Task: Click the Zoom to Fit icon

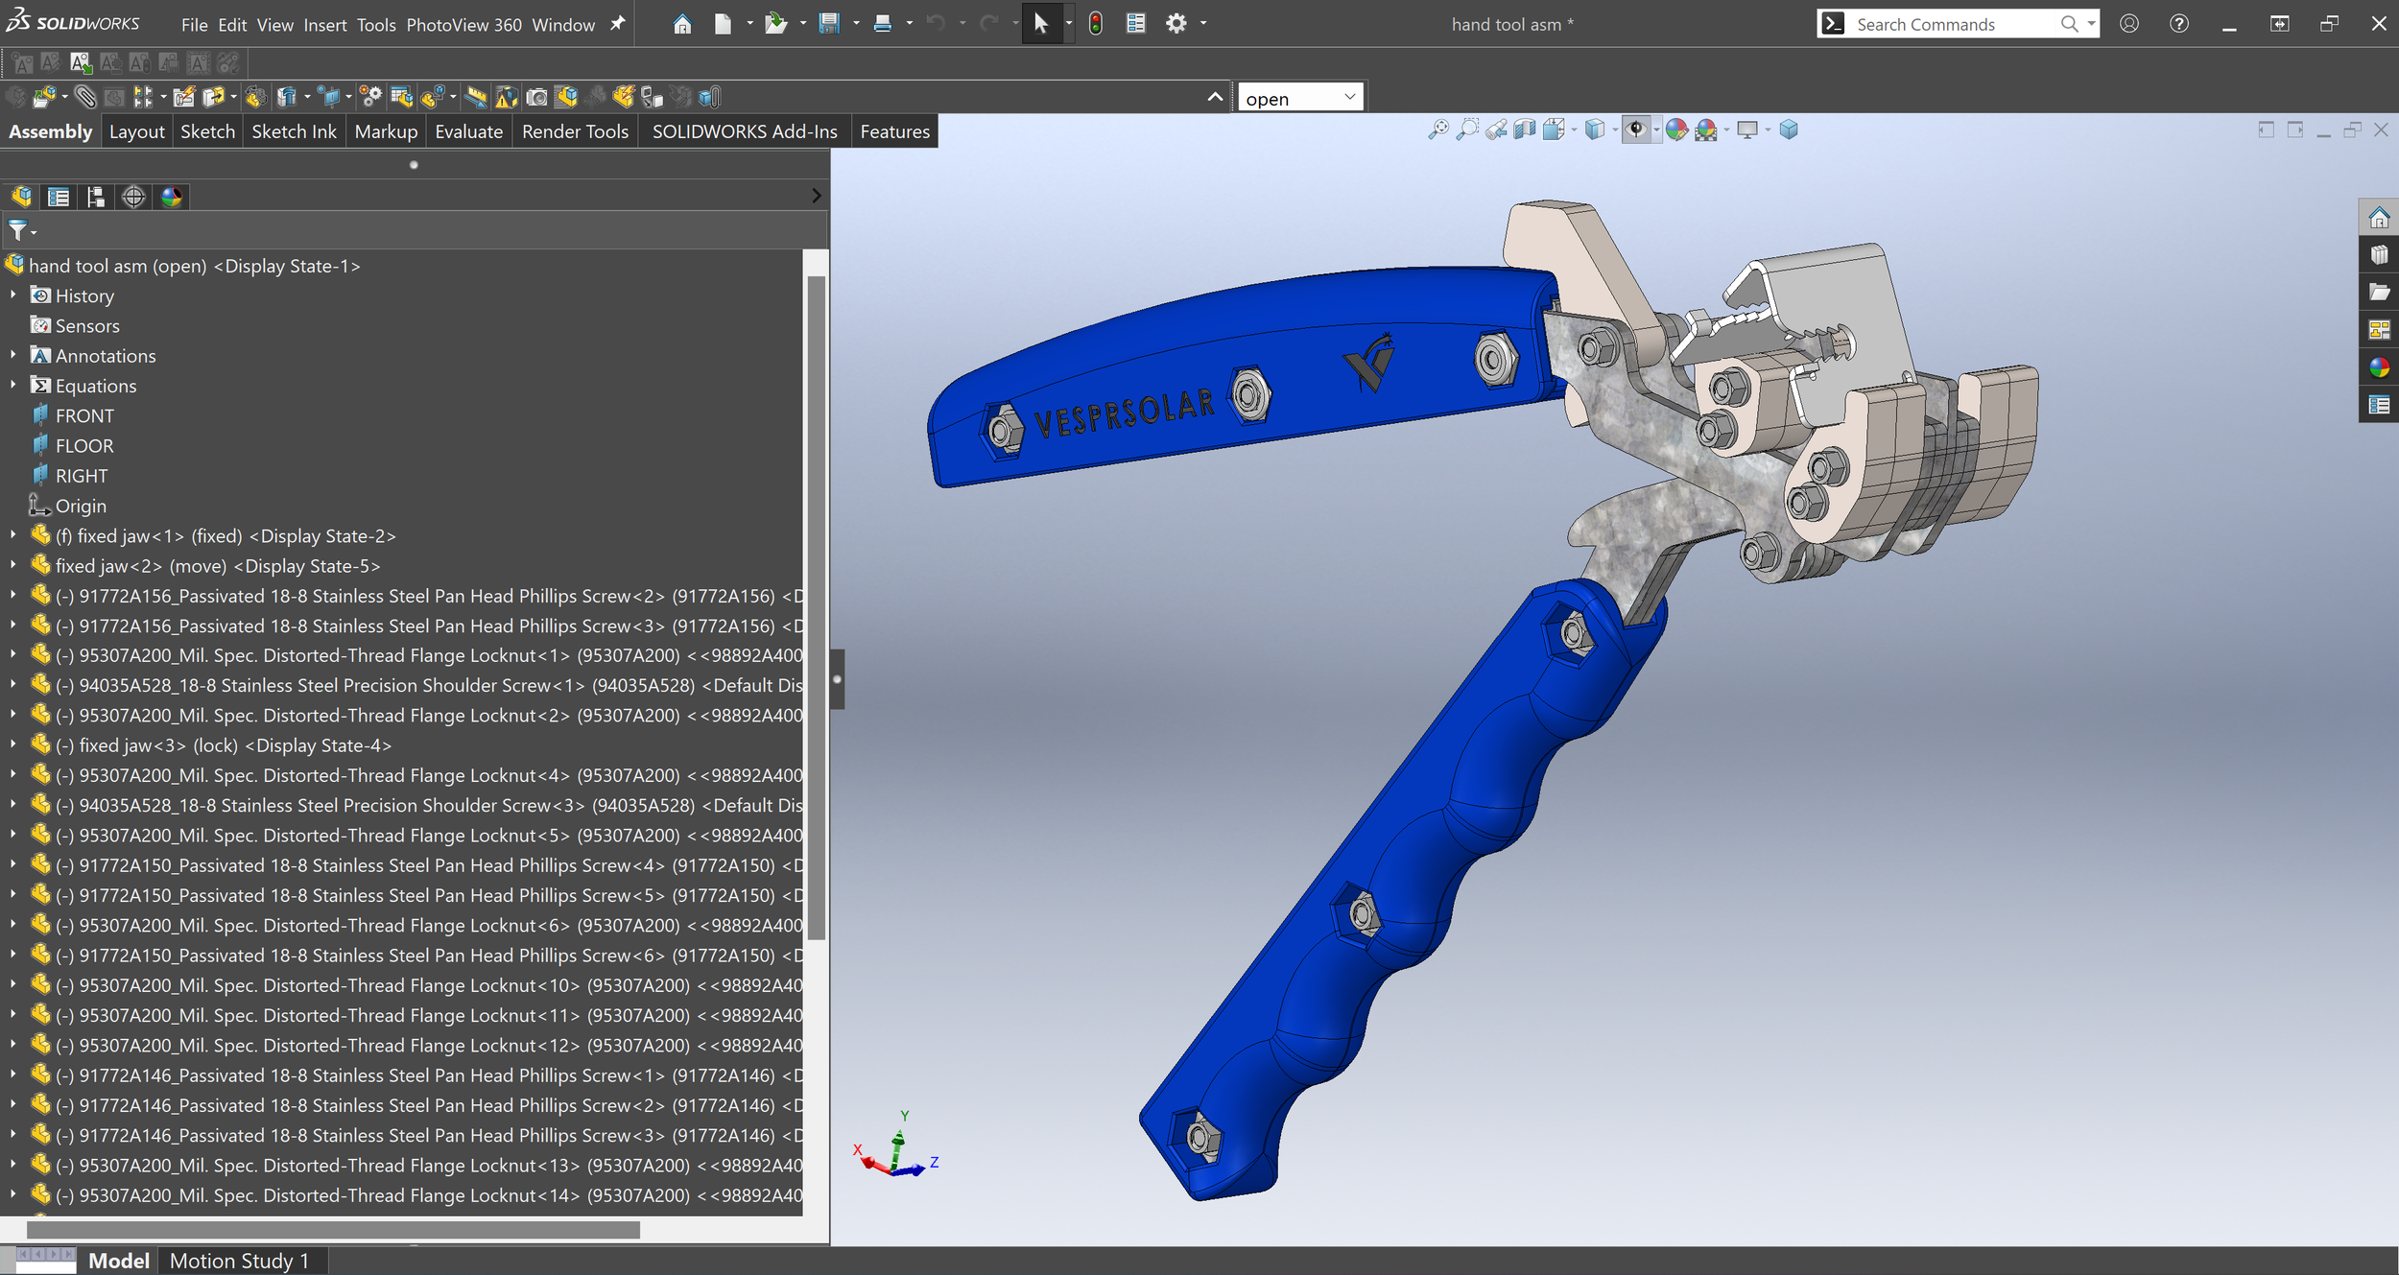Action: (1437, 130)
